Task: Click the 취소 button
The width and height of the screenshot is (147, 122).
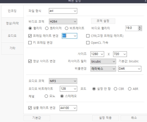Action: point(134,118)
